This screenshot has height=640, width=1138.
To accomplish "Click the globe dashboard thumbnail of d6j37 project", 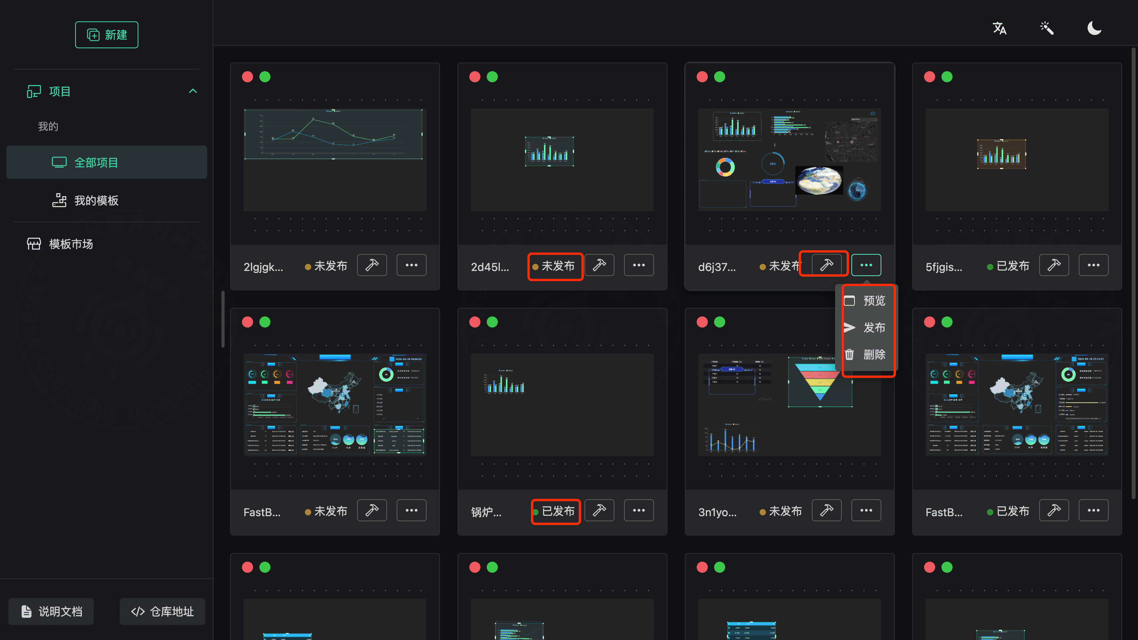I will point(790,159).
